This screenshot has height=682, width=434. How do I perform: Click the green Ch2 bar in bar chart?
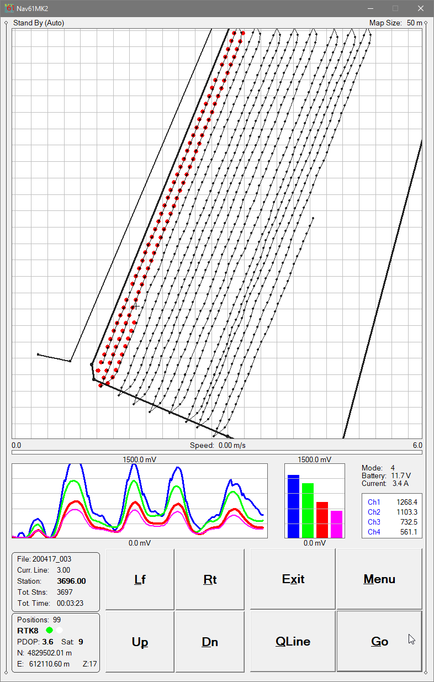[x=308, y=510]
